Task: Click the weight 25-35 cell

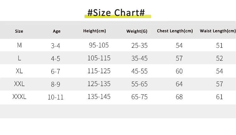Action: [x=139, y=46]
